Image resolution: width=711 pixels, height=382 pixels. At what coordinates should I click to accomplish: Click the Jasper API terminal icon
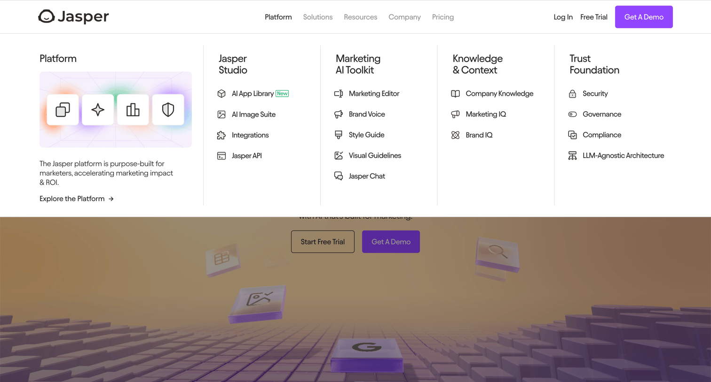click(x=221, y=156)
